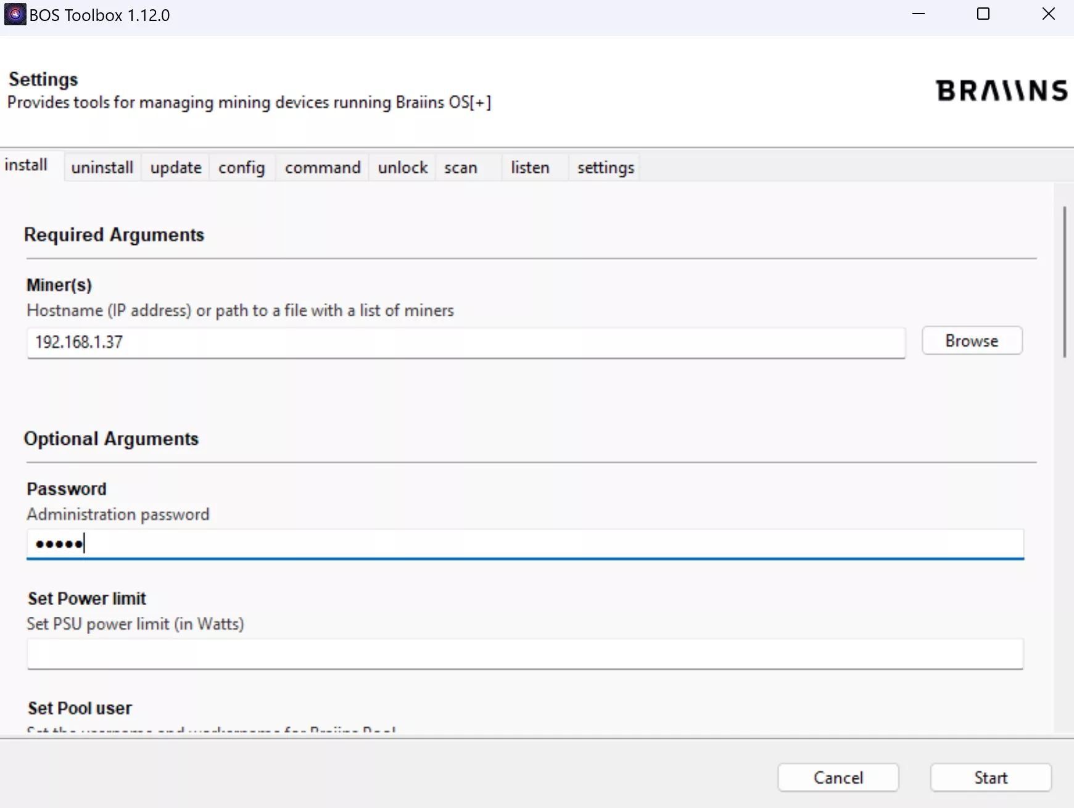Switch to the install tab
Viewport: 1074px width, 808px height.
(x=27, y=165)
